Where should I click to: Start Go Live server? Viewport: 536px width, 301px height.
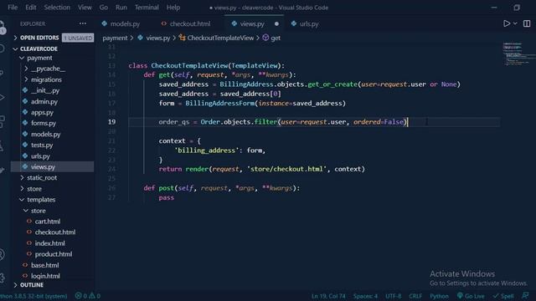471,296
